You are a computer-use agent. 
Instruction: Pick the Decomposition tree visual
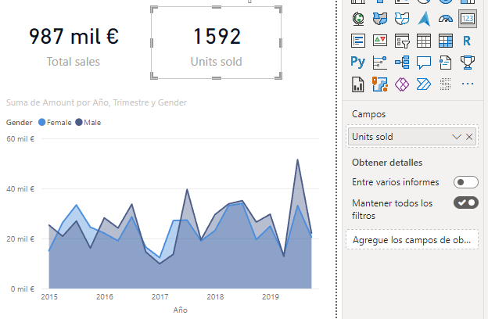[x=402, y=62]
